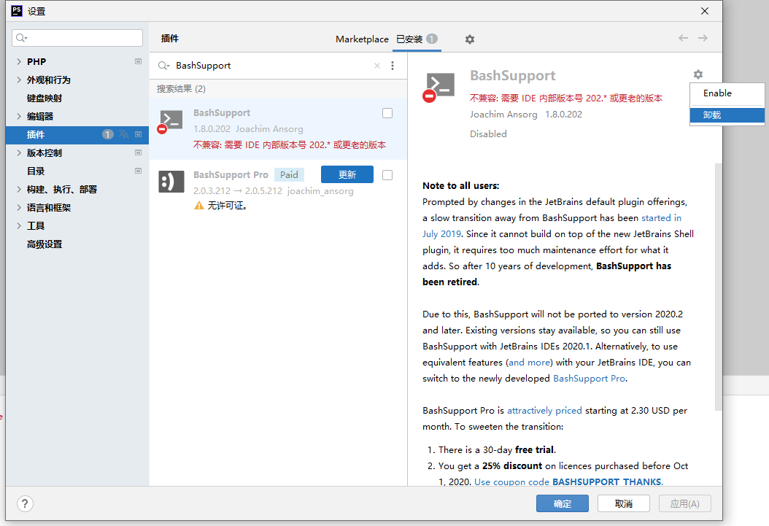Image resolution: width=769 pixels, height=526 pixels.
Task: Click project-level icon on 目录 row
Action: click(x=139, y=171)
